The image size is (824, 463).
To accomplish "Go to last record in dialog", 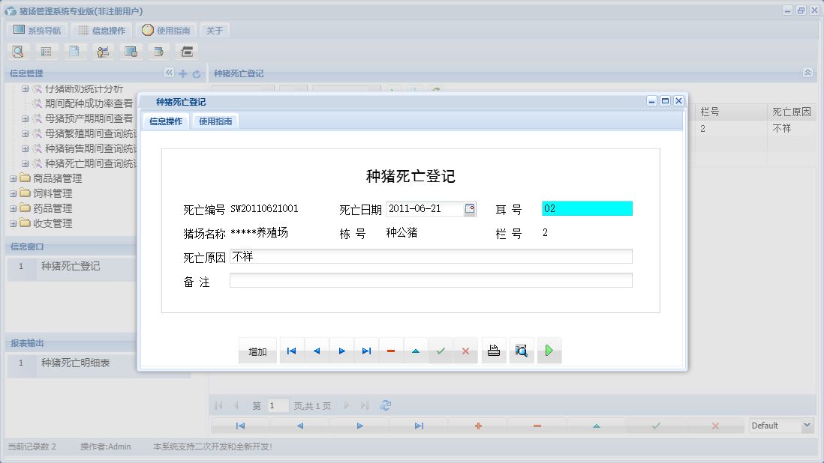I will click(x=366, y=351).
